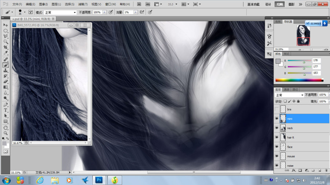Viewport: 330px width, 185px height.
Task: Select the Zoom tool in toolbox
Action: pyautogui.click(x=5, y=133)
